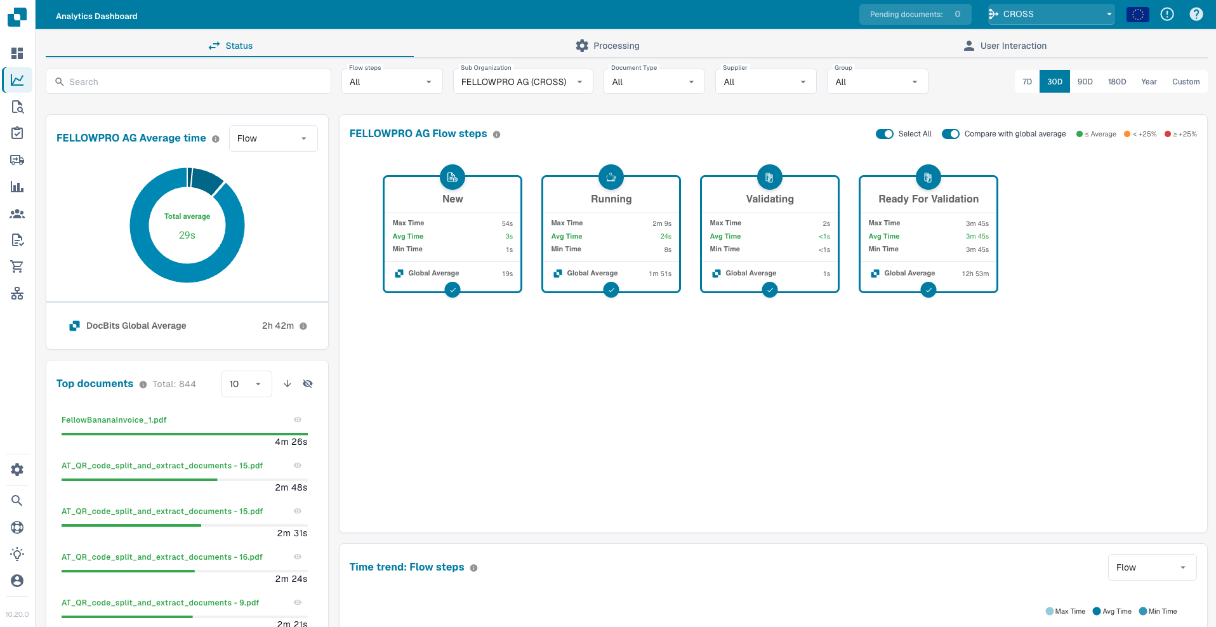Click the shopping cart sidebar icon
The width and height of the screenshot is (1216, 627).
[x=17, y=267]
